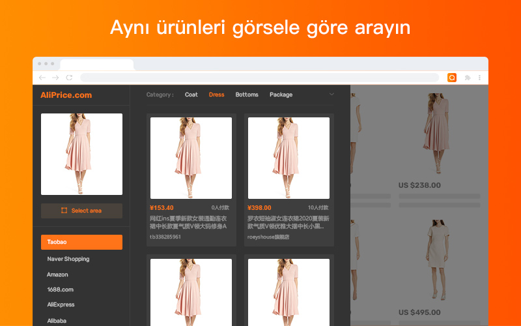Click the ¥153.40 price
521x326 pixels.
pyautogui.click(x=162, y=208)
